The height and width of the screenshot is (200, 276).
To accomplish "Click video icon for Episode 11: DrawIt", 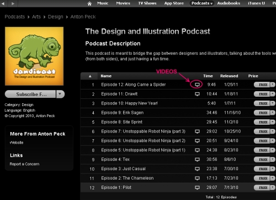I will click(197, 94).
